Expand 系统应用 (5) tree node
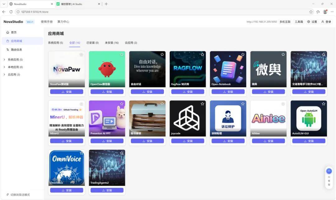The width and height of the screenshot is (336, 200). coord(4,59)
